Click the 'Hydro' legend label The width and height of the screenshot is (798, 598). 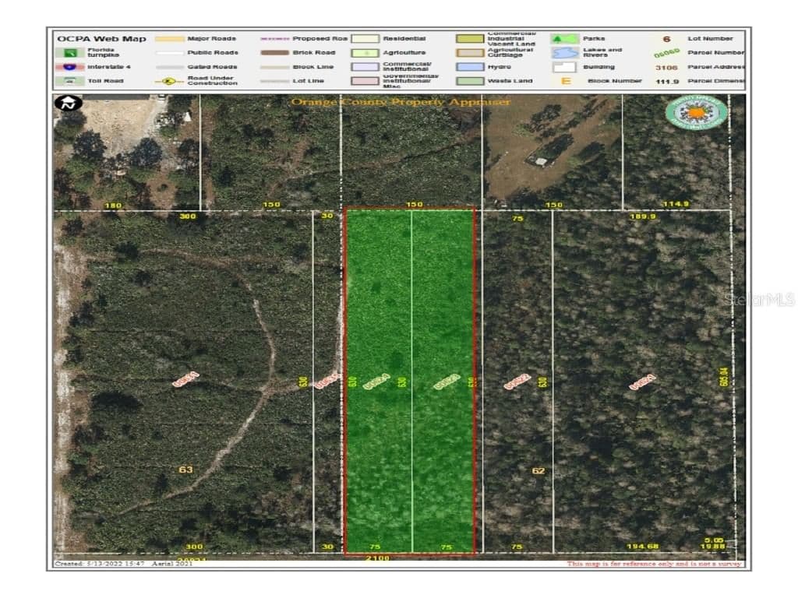[x=499, y=67]
